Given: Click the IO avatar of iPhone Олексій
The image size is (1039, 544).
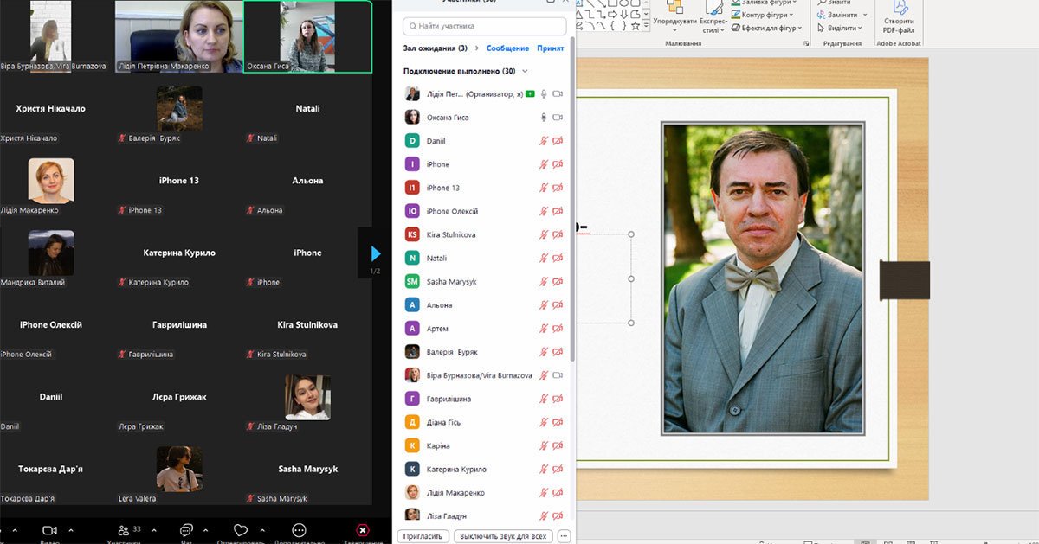Looking at the screenshot, I should pos(413,211).
